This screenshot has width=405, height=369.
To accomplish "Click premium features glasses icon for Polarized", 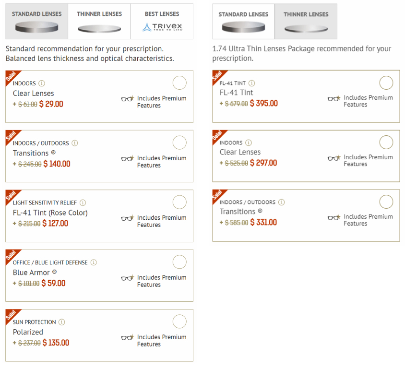I will (x=127, y=338).
